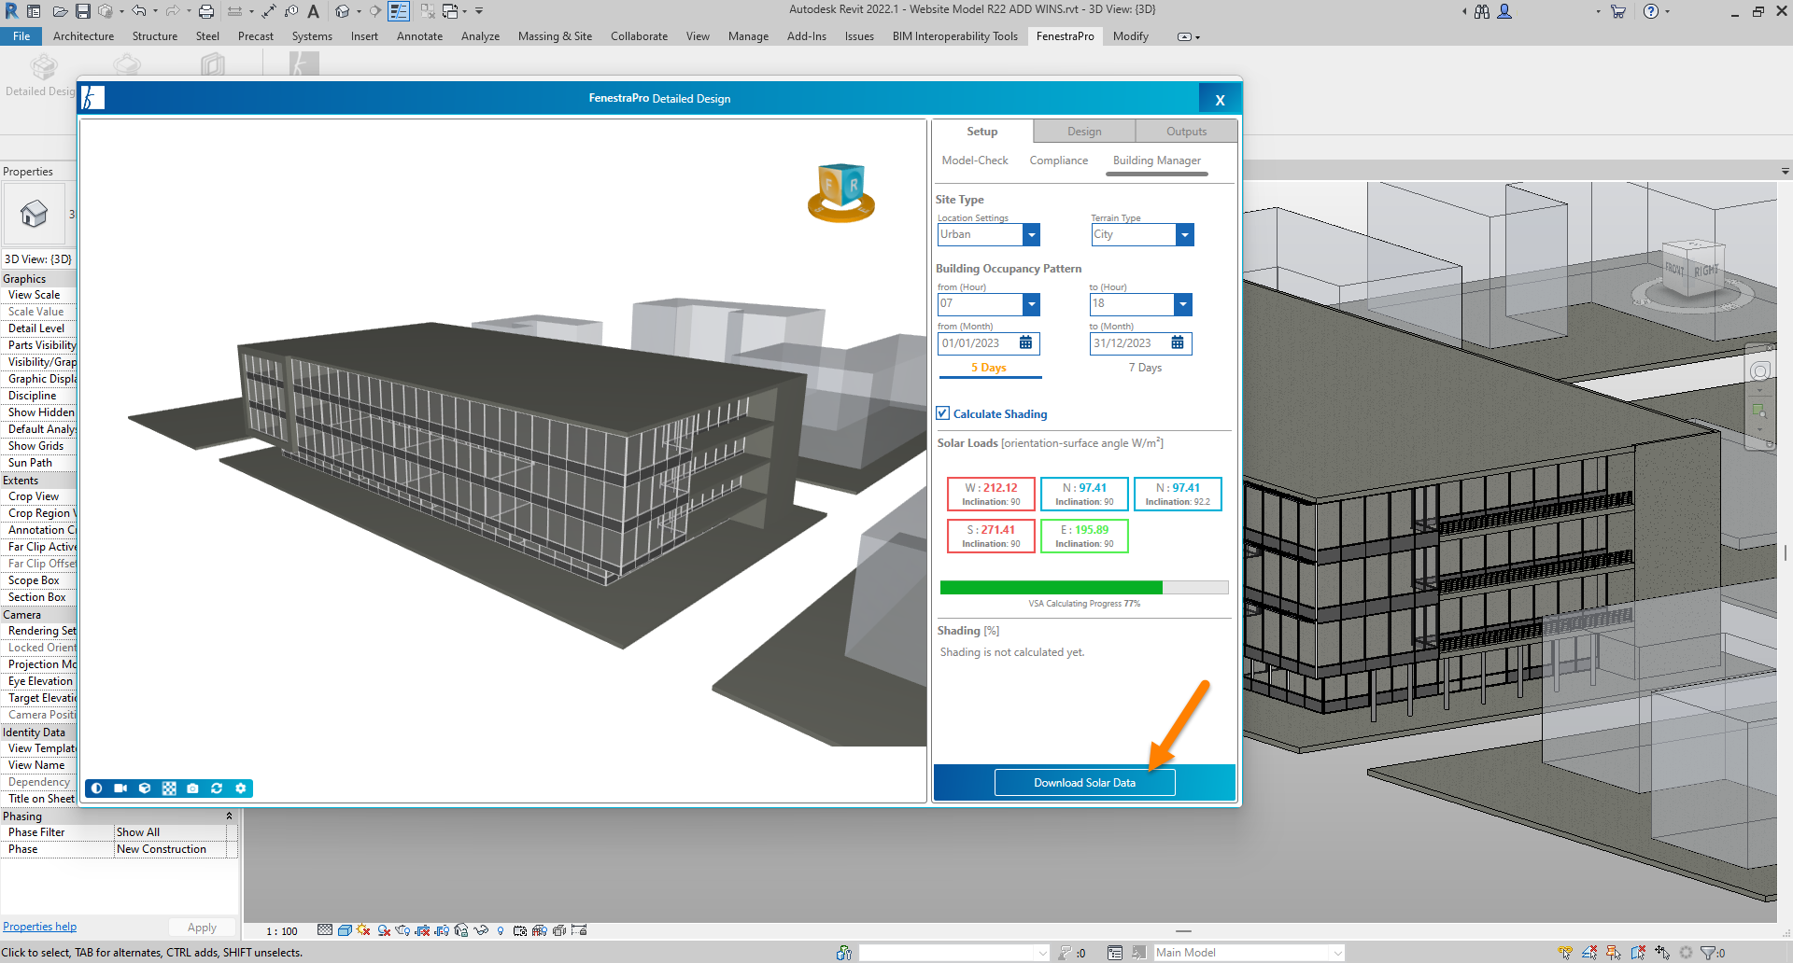
Task: Select the 5 Days occupancy option
Action: point(989,368)
